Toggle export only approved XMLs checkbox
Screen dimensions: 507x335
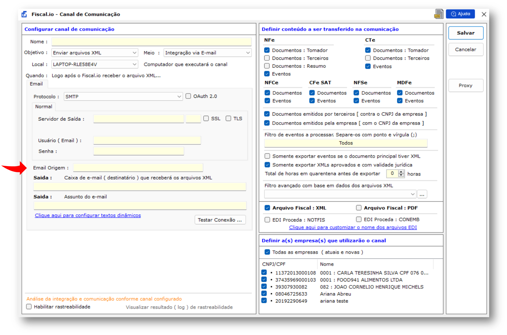coord(267,165)
